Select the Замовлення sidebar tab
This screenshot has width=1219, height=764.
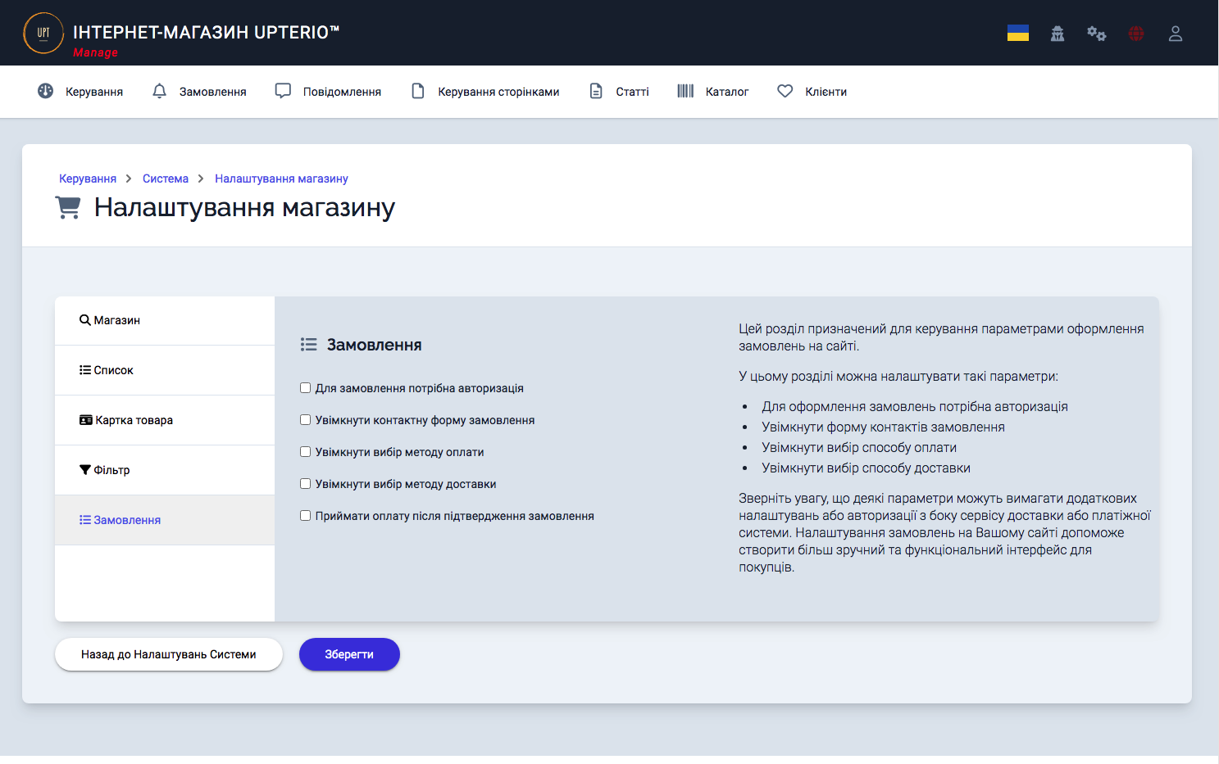(x=165, y=520)
